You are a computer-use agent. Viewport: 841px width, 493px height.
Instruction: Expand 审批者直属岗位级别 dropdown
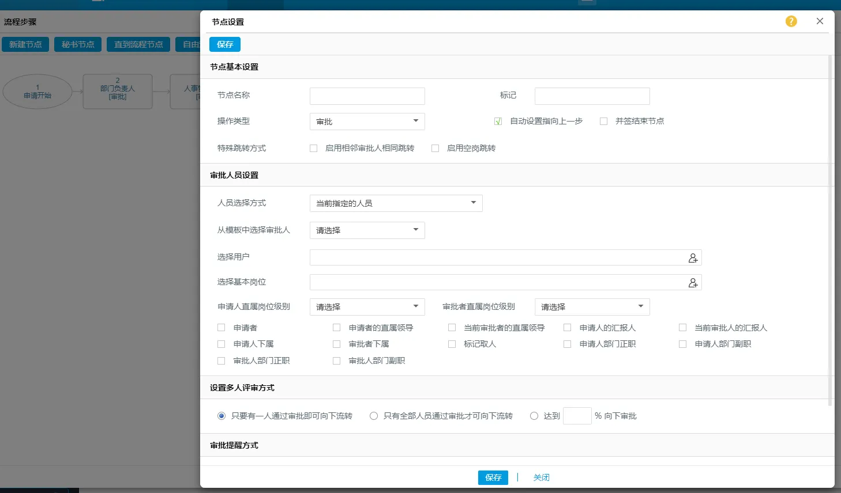click(592, 307)
